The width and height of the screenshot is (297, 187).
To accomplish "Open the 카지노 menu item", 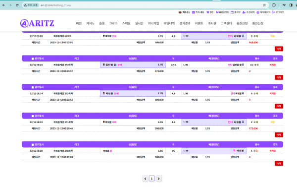I will 90,23.
